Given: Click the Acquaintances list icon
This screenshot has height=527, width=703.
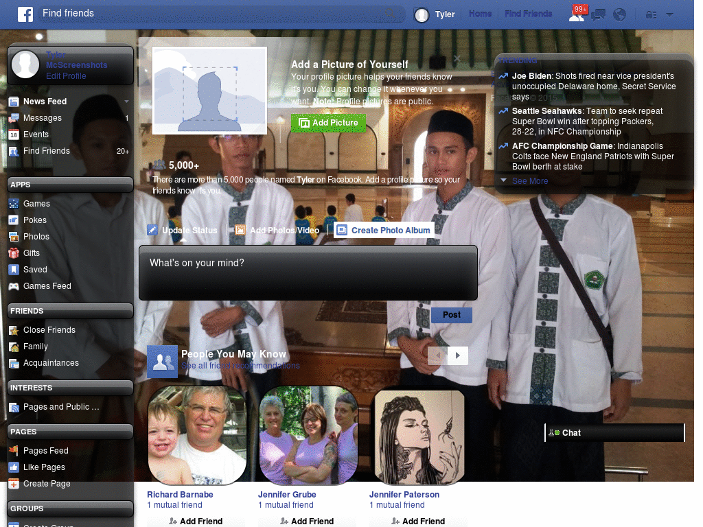Looking at the screenshot, I should click(14, 363).
